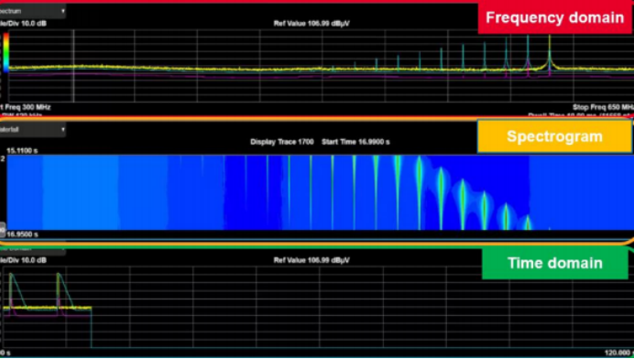The image size is (634, 359).
Task: Click Scale/Div 10.0 dB in the spectrum panel
Action: coord(23,24)
